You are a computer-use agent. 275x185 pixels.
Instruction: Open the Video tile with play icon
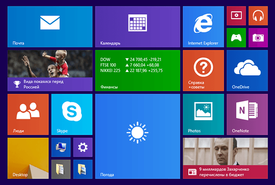coord(236,16)
